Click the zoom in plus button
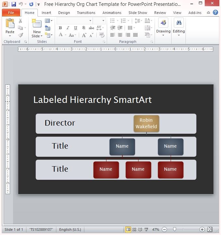The image size is (221, 235). click(x=202, y=229)
